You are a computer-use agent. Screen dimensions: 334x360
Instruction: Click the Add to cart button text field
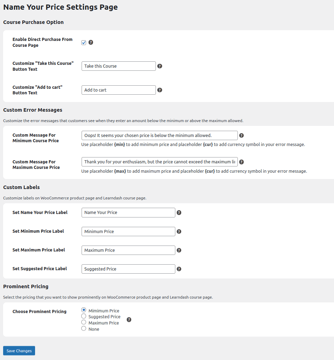pyautogui.click(x=118, y=90)
